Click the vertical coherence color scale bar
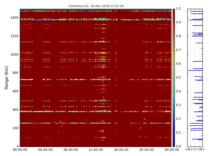209x156 pixels. (x=174, y=78)
